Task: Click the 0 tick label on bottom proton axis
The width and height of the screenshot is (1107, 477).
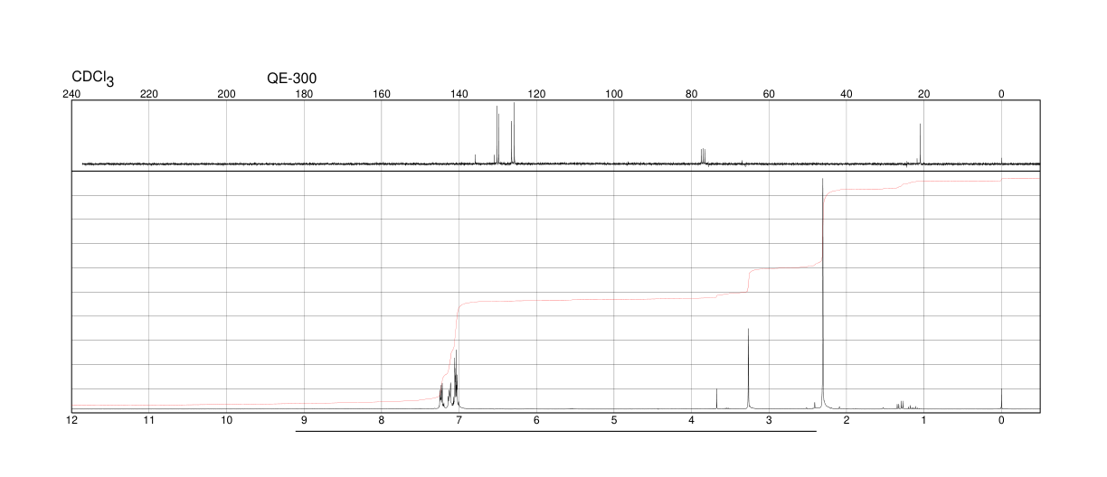Action: click(1001, 421)
